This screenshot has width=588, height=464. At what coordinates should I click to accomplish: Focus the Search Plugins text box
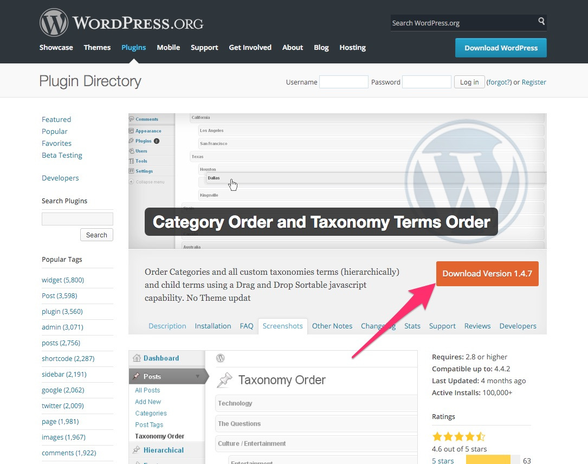click(77, 218)
